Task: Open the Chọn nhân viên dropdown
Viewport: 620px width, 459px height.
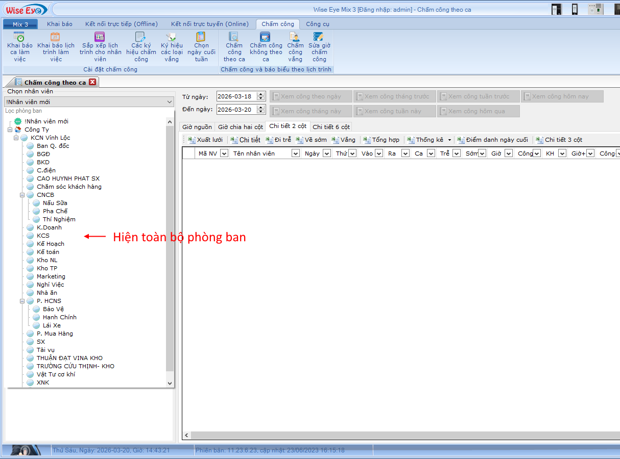Action: point(170,102)
